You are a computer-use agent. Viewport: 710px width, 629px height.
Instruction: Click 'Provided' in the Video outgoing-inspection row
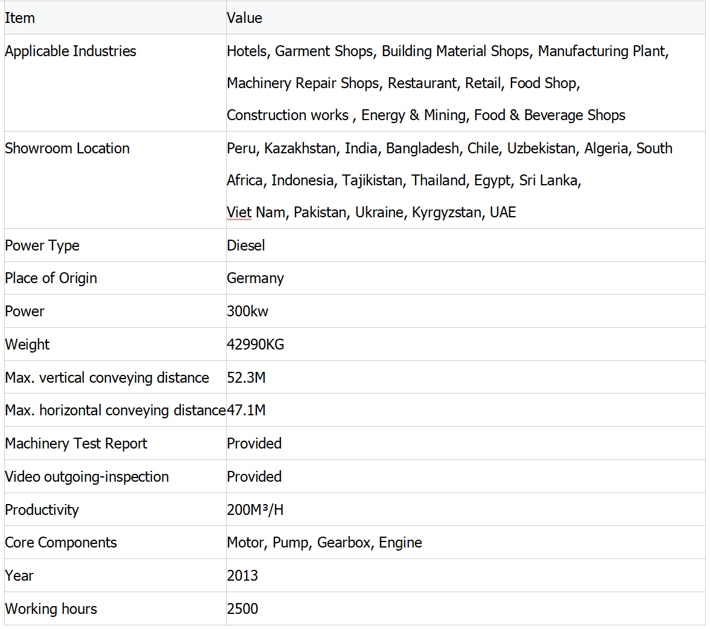[254, 477]
